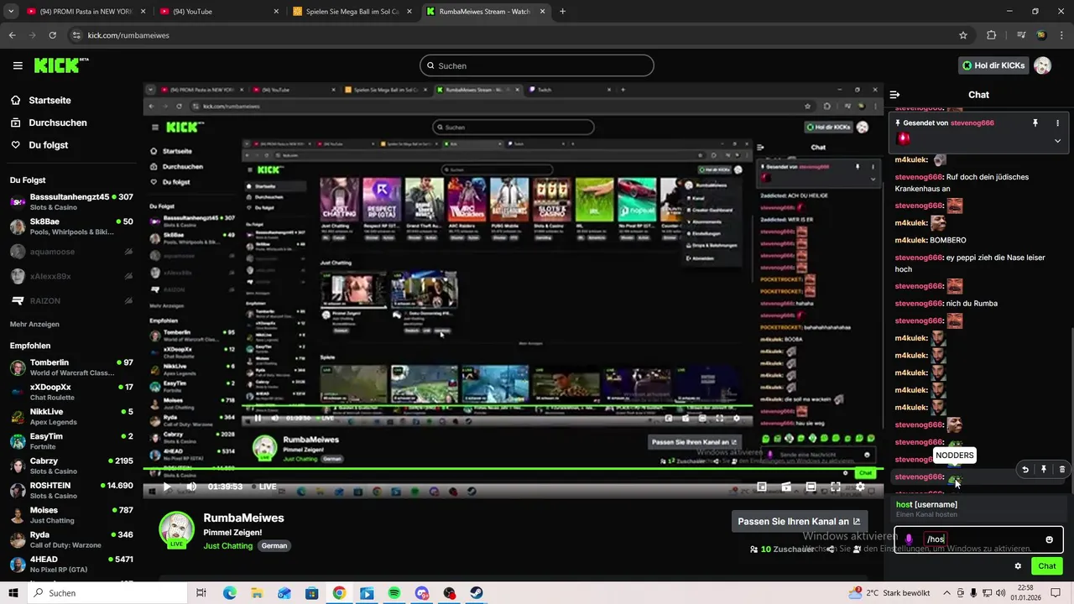
Task: Open Tomberlin recommended channel
Action: 71,367
